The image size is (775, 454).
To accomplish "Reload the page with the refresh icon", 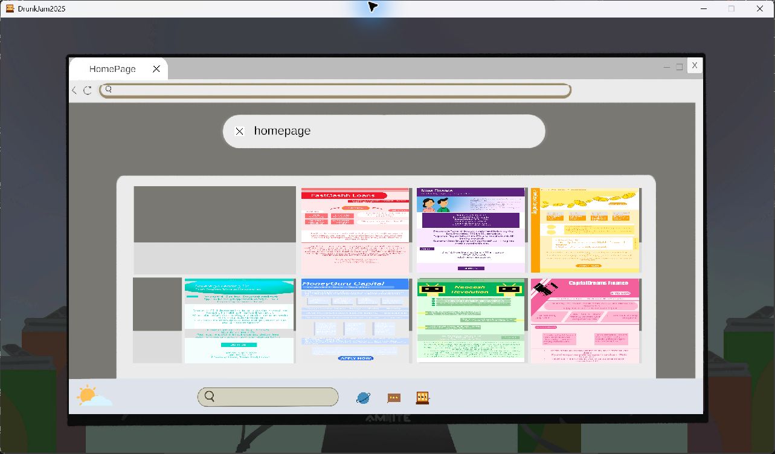I will tap(88, 91).
